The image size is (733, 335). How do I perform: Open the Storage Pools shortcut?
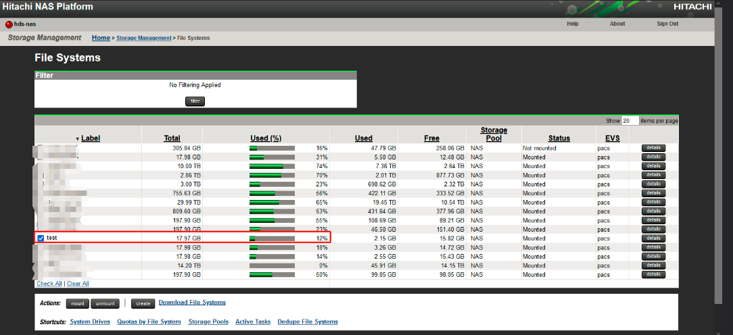pyautogui.click(x=208, y=321)
